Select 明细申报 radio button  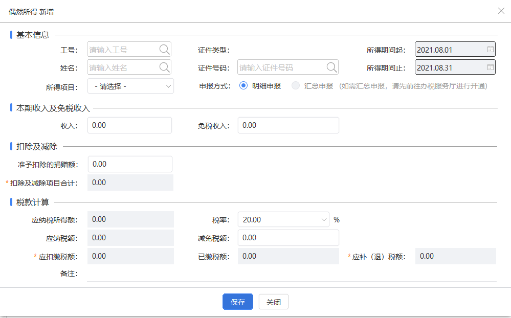point(243,86)
